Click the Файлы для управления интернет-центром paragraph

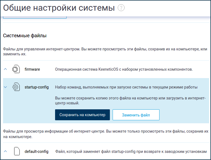coord(105,52)
